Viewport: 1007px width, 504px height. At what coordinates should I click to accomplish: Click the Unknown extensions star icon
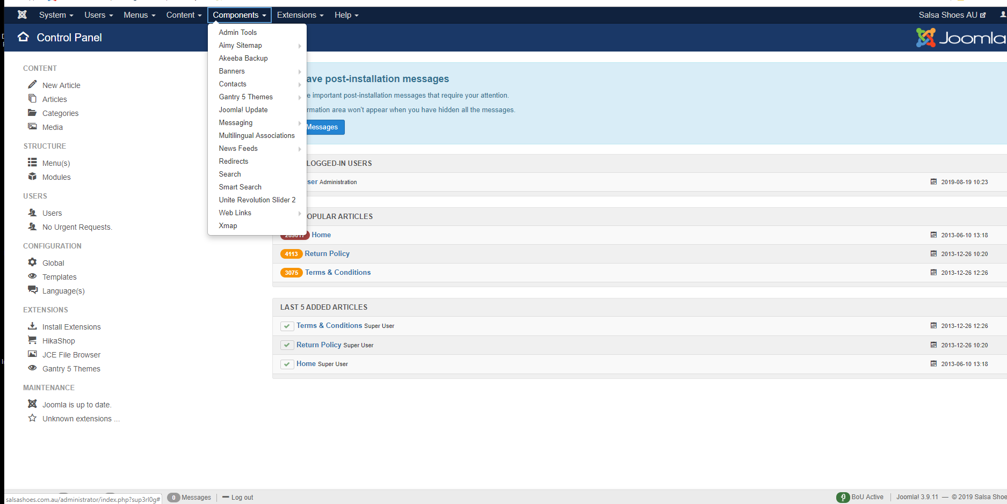pos(32,418)
